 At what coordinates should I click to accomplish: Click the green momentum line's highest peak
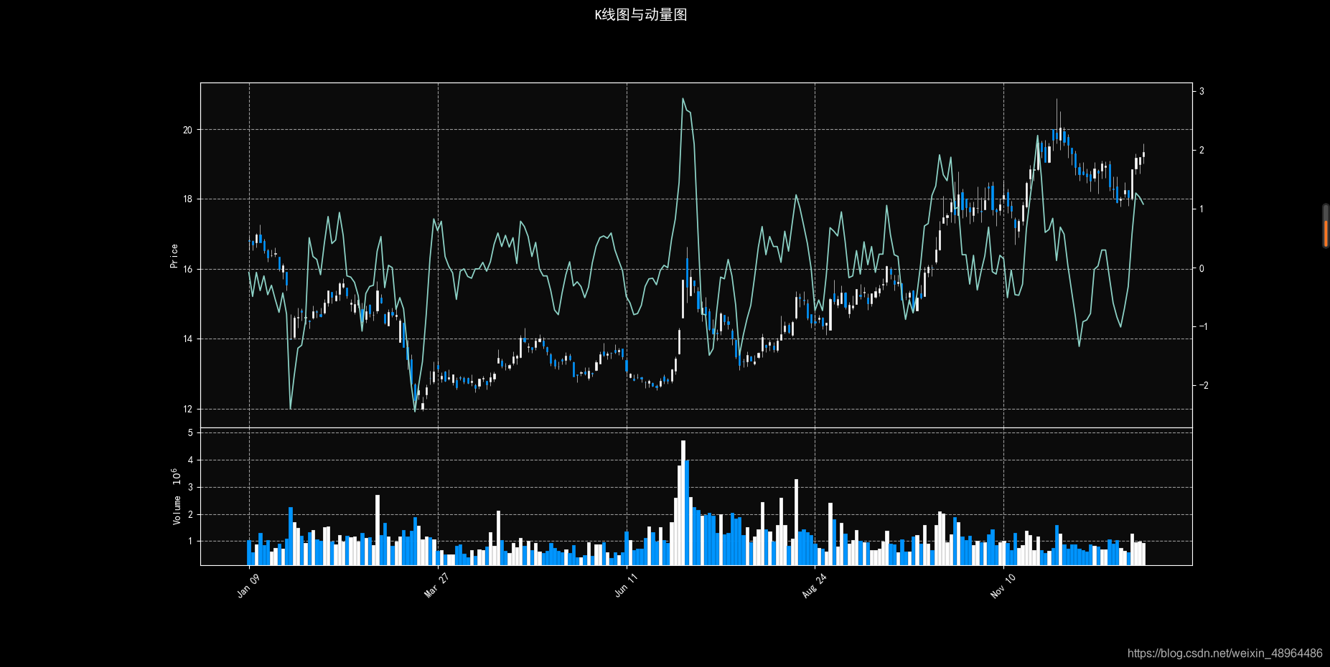pos(682,98)
